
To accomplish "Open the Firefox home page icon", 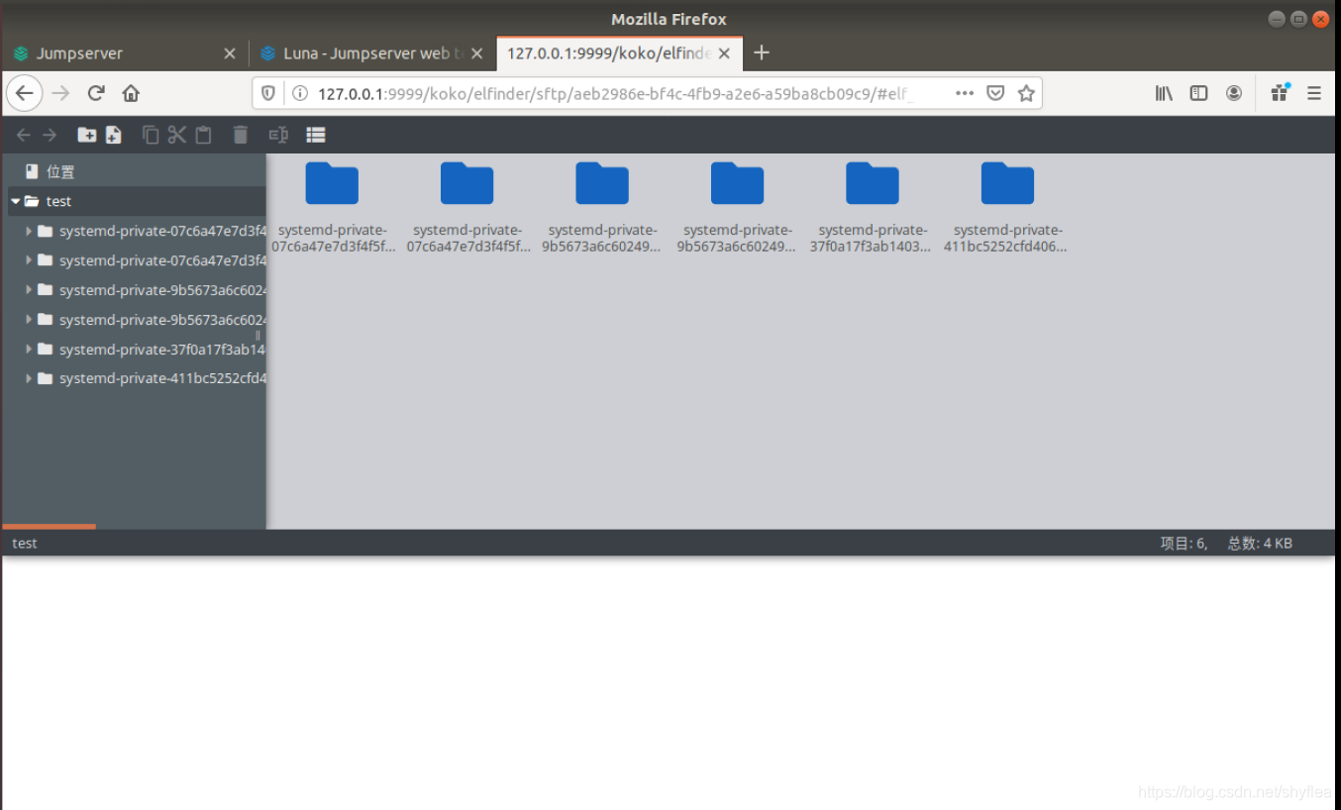I will pos(131,93).
